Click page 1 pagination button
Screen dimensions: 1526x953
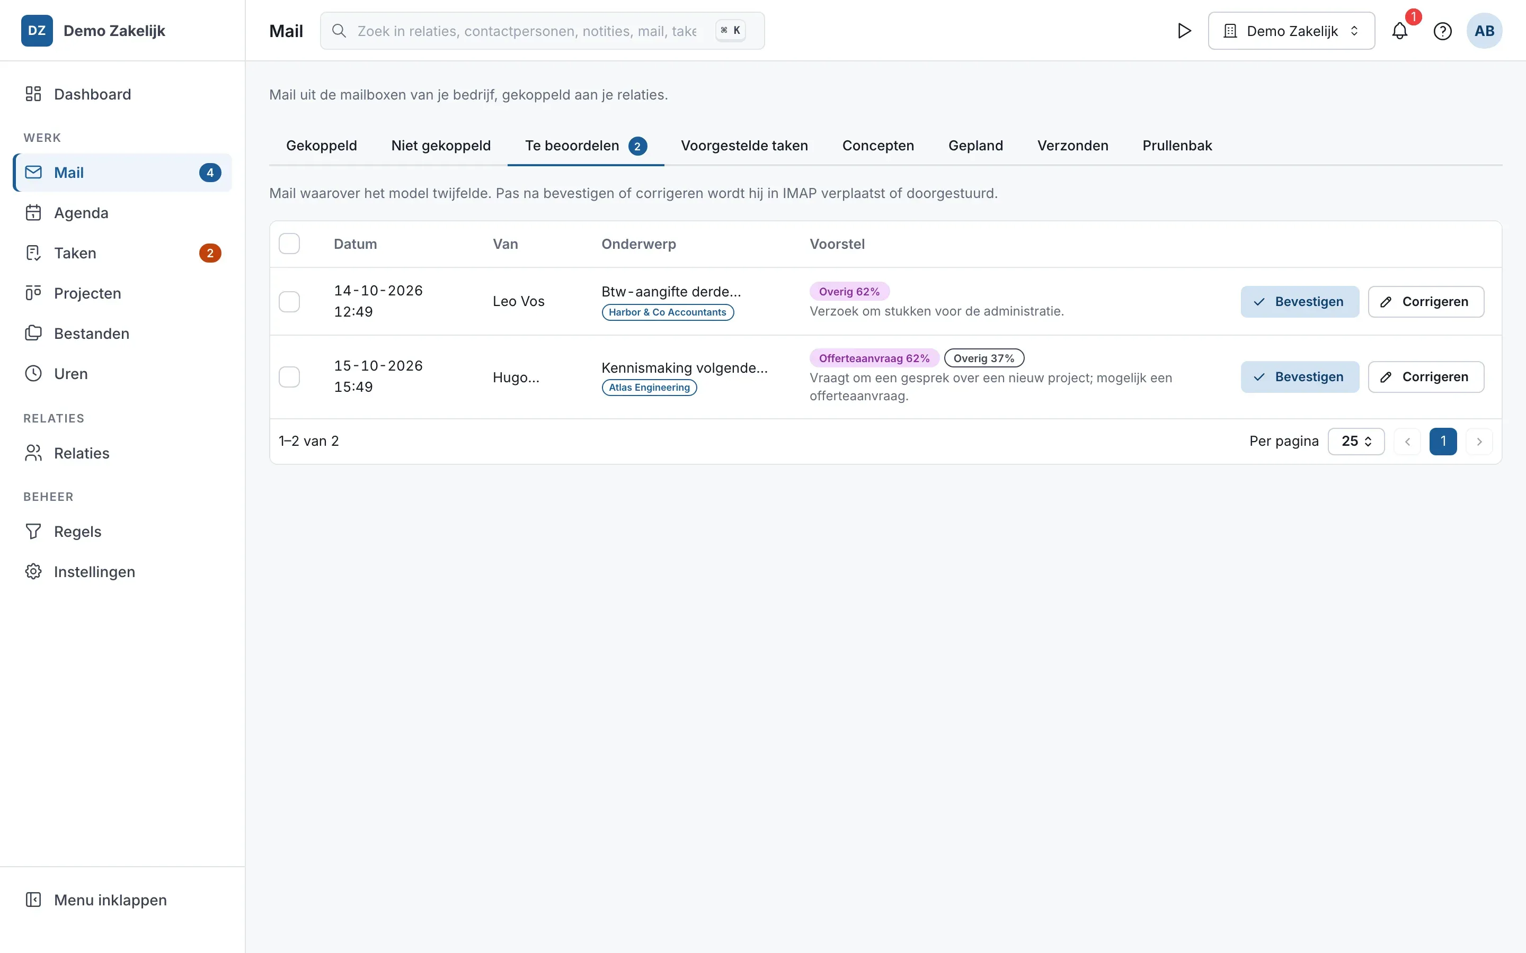(x=1443, y=441)
